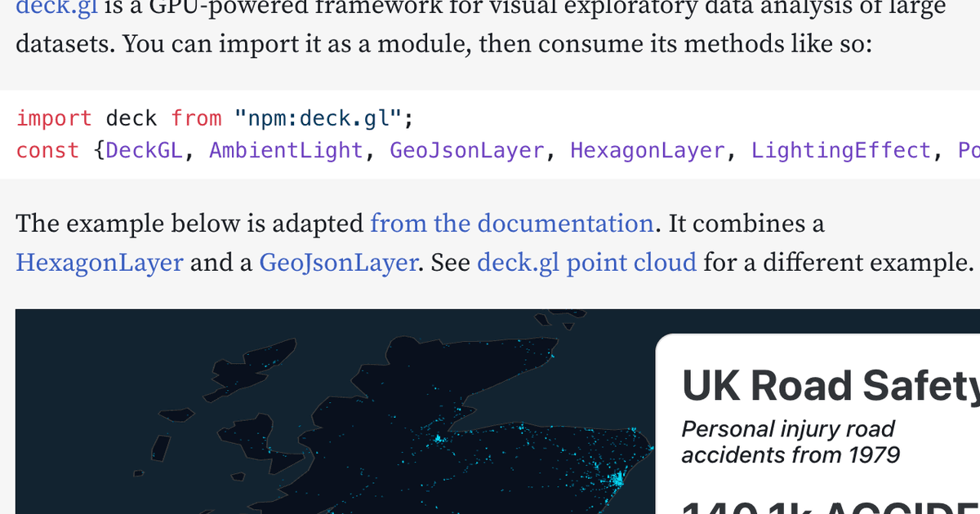Click HexagonLayer inside the code block

647,151
